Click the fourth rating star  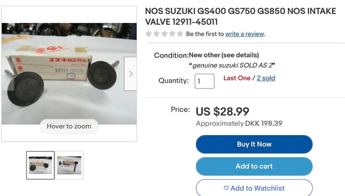(x=172, y=34)
